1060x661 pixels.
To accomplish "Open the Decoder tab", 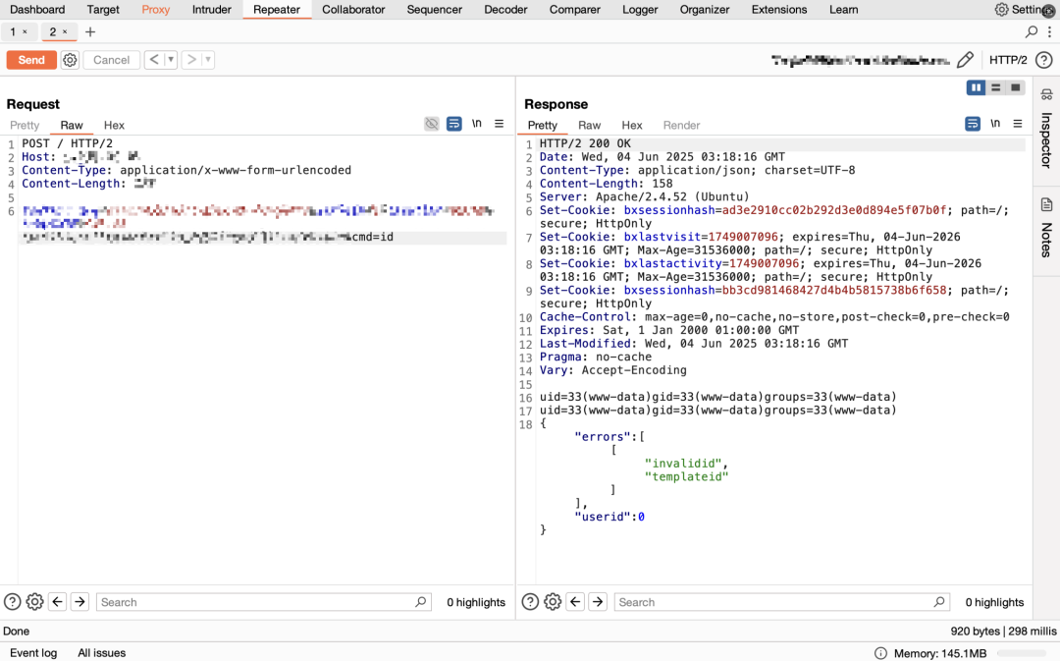I will [505, 10].
